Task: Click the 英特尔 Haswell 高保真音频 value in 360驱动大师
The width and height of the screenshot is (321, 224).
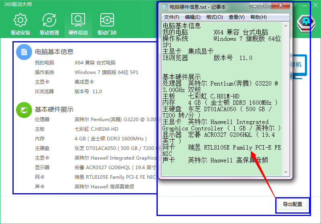Action: pyautogui.click(x=104, y=187)
